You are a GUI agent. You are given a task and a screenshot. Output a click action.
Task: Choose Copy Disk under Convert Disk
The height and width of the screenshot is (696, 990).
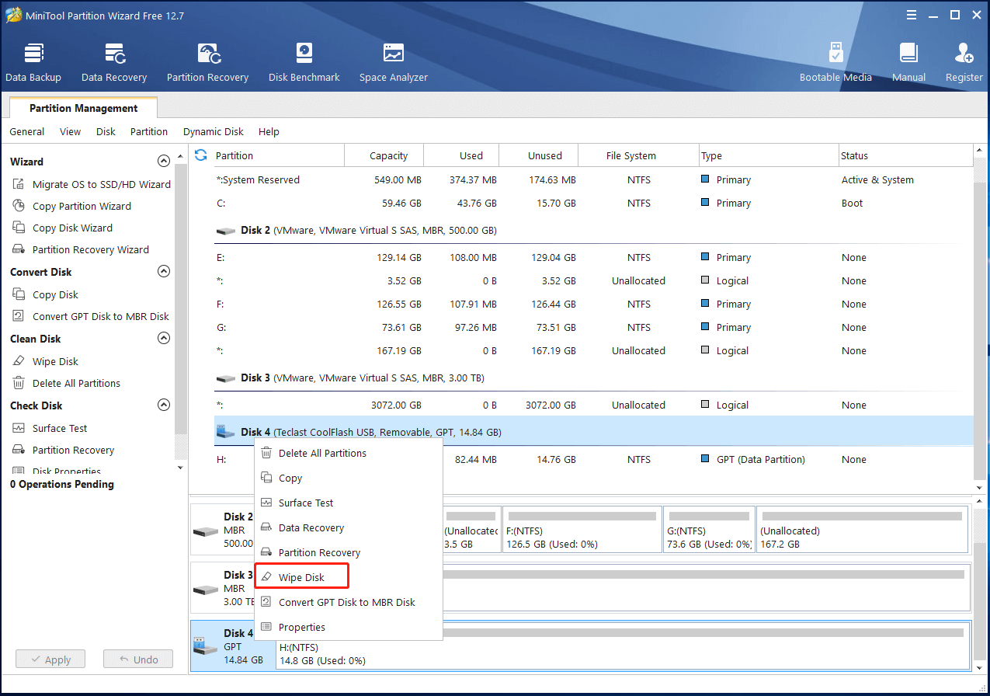click(x=46, y=294)
